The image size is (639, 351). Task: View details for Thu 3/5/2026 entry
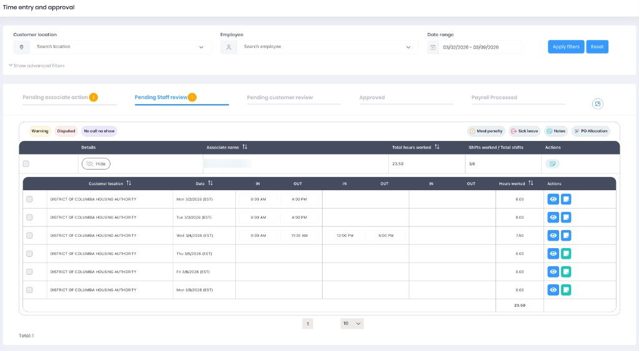click(553, 254)
